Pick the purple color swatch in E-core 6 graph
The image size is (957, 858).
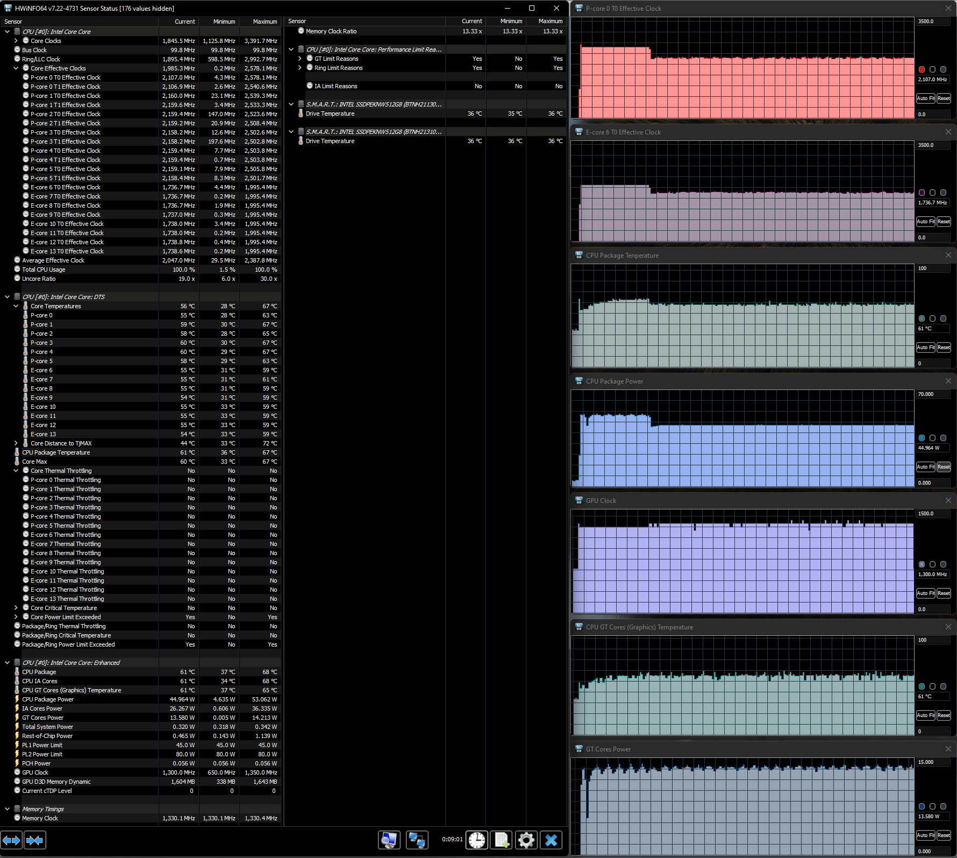click(x=922, y=193)
